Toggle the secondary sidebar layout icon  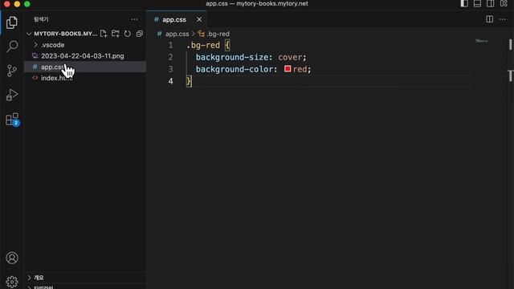point(491,3)
